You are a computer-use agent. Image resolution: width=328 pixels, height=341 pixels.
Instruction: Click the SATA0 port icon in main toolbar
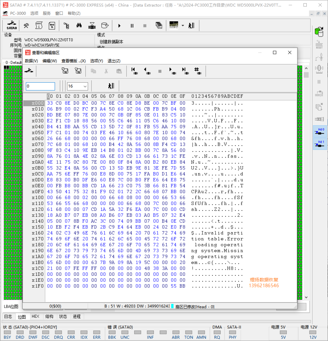[12, 25]
